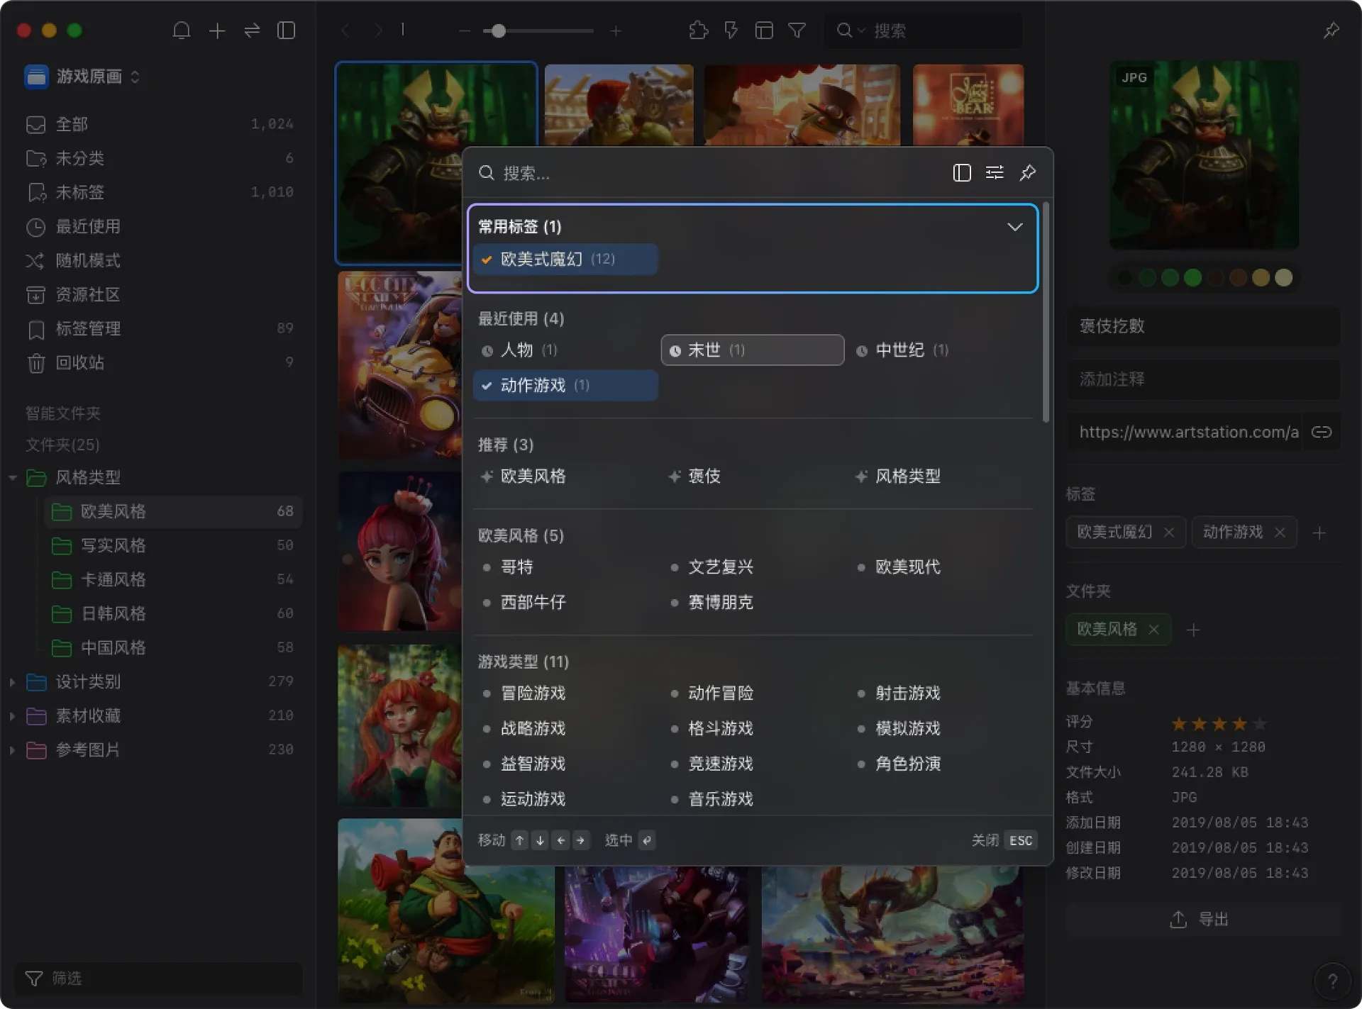Click the 添加注释 note field
The image size is (1362, 1009).
click(1203, 379)
